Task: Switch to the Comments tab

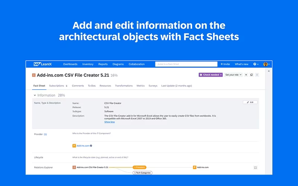Action: (78, 86)
